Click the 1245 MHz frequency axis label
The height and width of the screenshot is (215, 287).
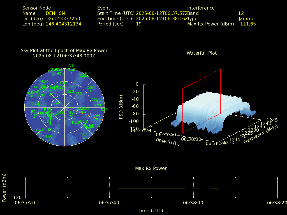point(272,120)
